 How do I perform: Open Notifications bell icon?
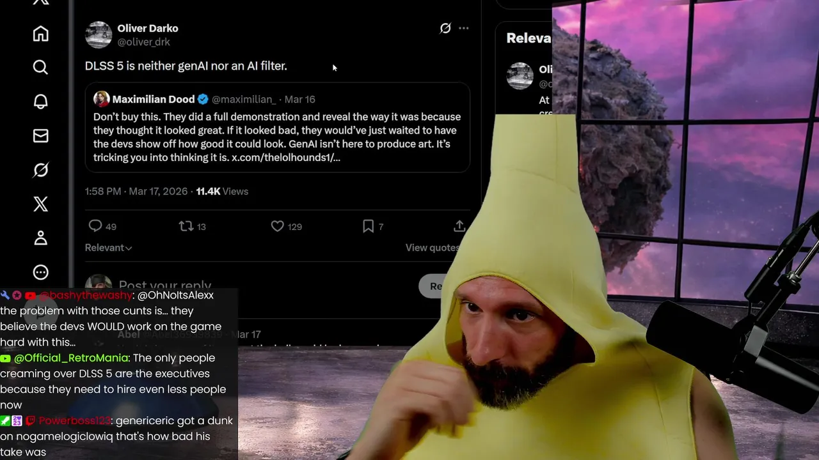tap(40, 102)
